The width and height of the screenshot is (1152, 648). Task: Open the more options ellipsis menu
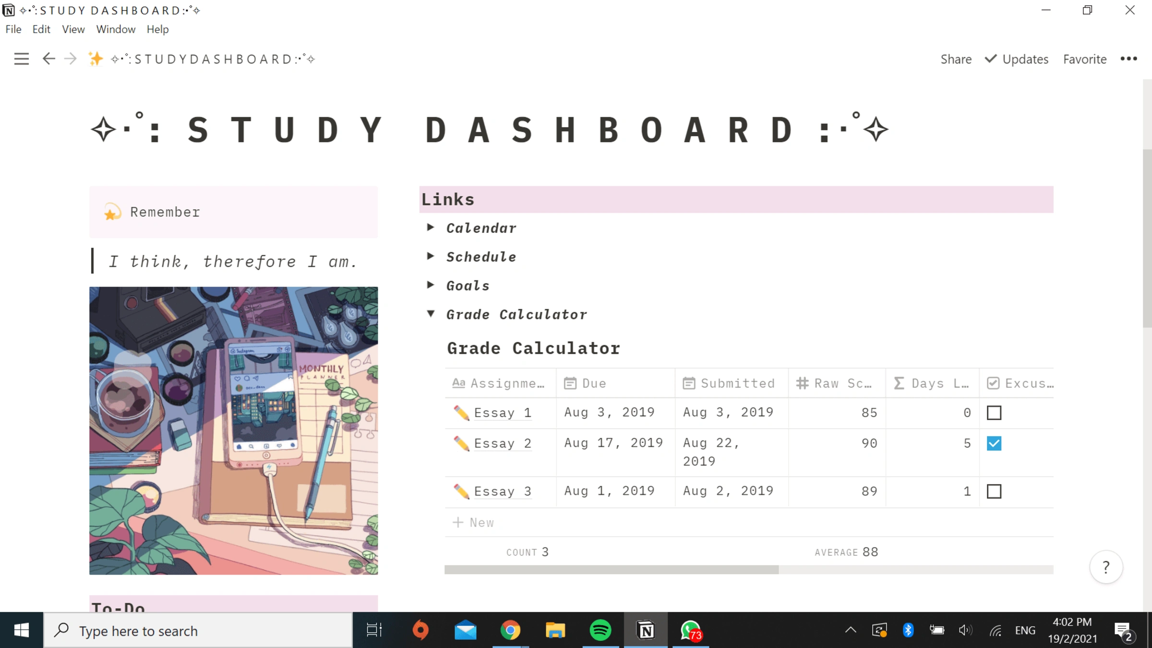coord(1129,59)
